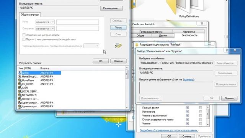Click the object names entry text box
Screen dimensions: 245x138
[x=176, y=88]
